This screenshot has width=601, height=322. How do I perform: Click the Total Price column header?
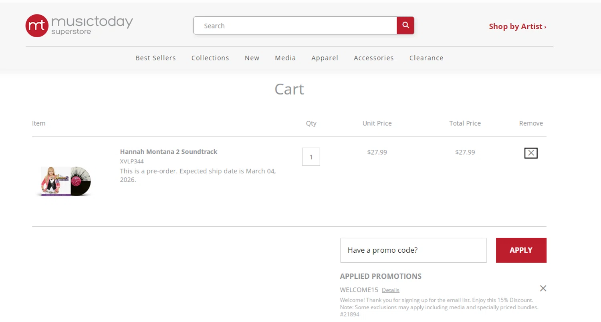coord(465,123)
